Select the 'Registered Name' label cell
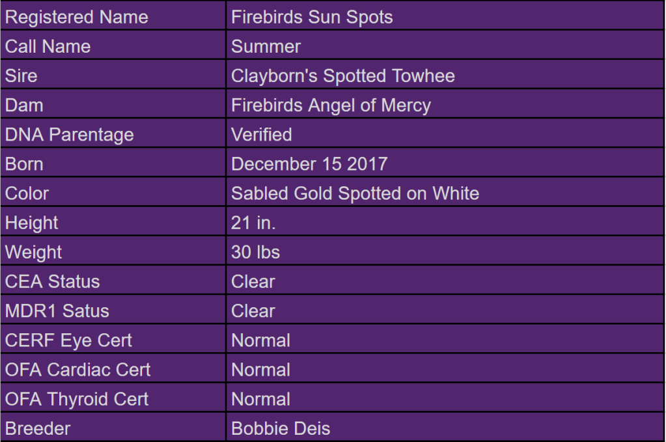This screenshot has height=442, width=666. (76, 17)
